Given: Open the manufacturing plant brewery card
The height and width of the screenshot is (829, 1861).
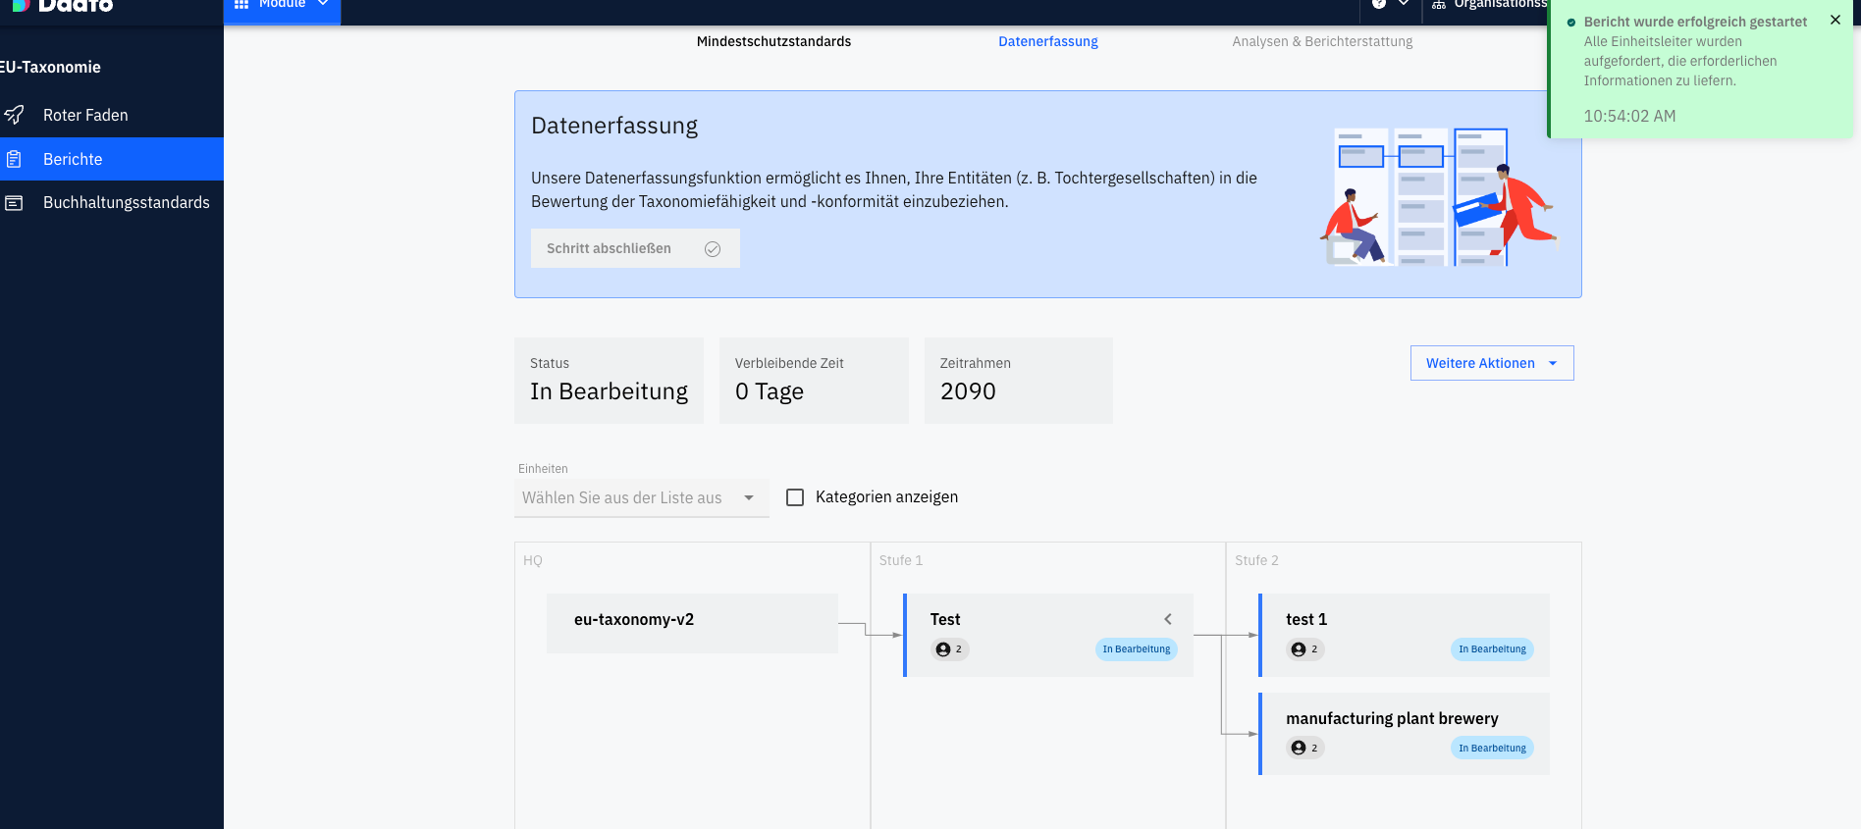Looking at the screenshot, I should tap(1404, 734).
